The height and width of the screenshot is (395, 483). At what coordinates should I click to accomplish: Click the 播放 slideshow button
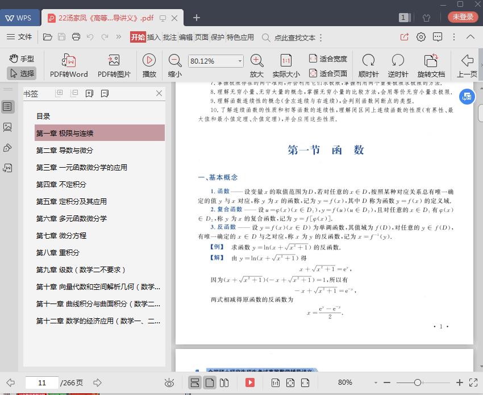[149, 65]
